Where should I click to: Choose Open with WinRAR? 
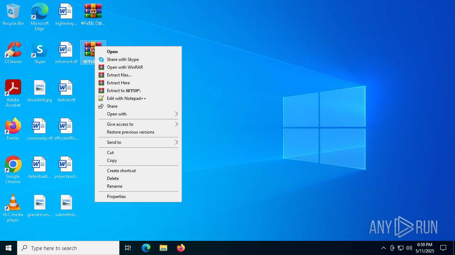tap(138, 67)
